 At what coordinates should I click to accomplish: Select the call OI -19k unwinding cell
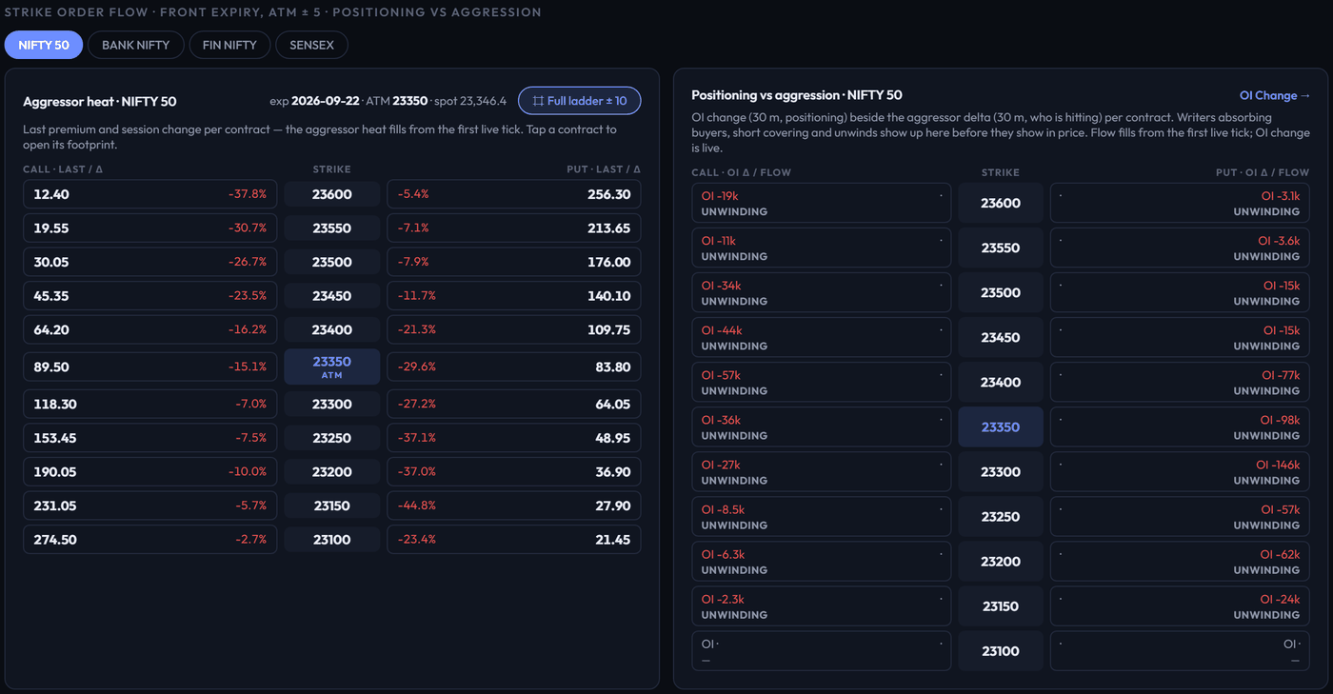[x=822, y=203]
